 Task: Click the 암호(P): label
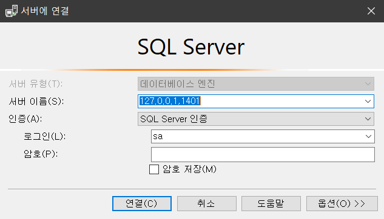coord(41,154)
